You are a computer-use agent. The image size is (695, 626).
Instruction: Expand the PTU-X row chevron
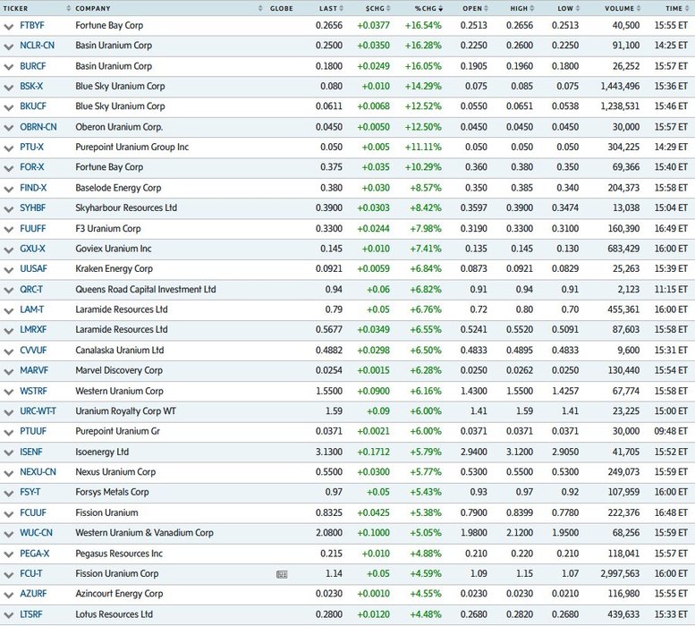tap(8, 148)
